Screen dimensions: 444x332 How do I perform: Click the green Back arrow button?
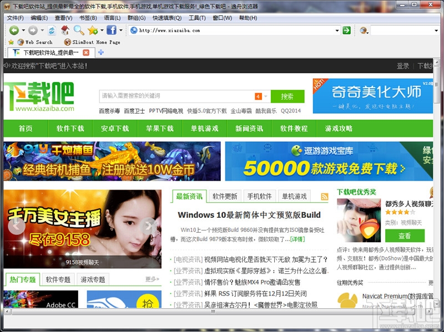14,30
